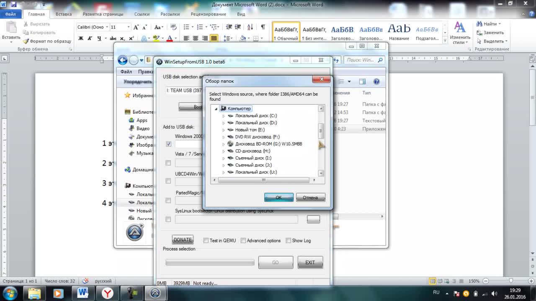Viewport: 536px width, 301px height.
Task: Apply superscript x² formatting
Action: coord(131,38)
